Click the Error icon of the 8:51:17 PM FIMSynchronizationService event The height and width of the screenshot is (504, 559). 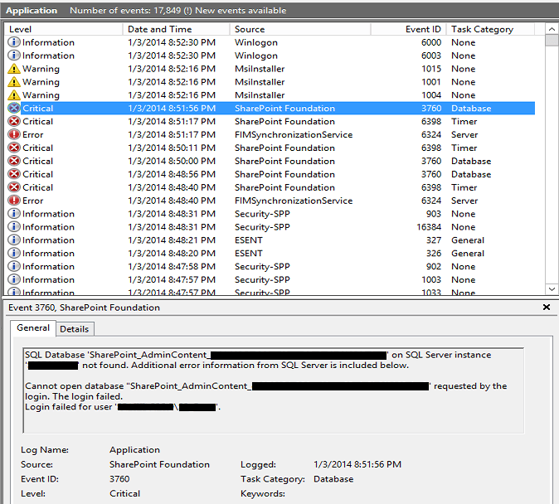tap(14, 134)
